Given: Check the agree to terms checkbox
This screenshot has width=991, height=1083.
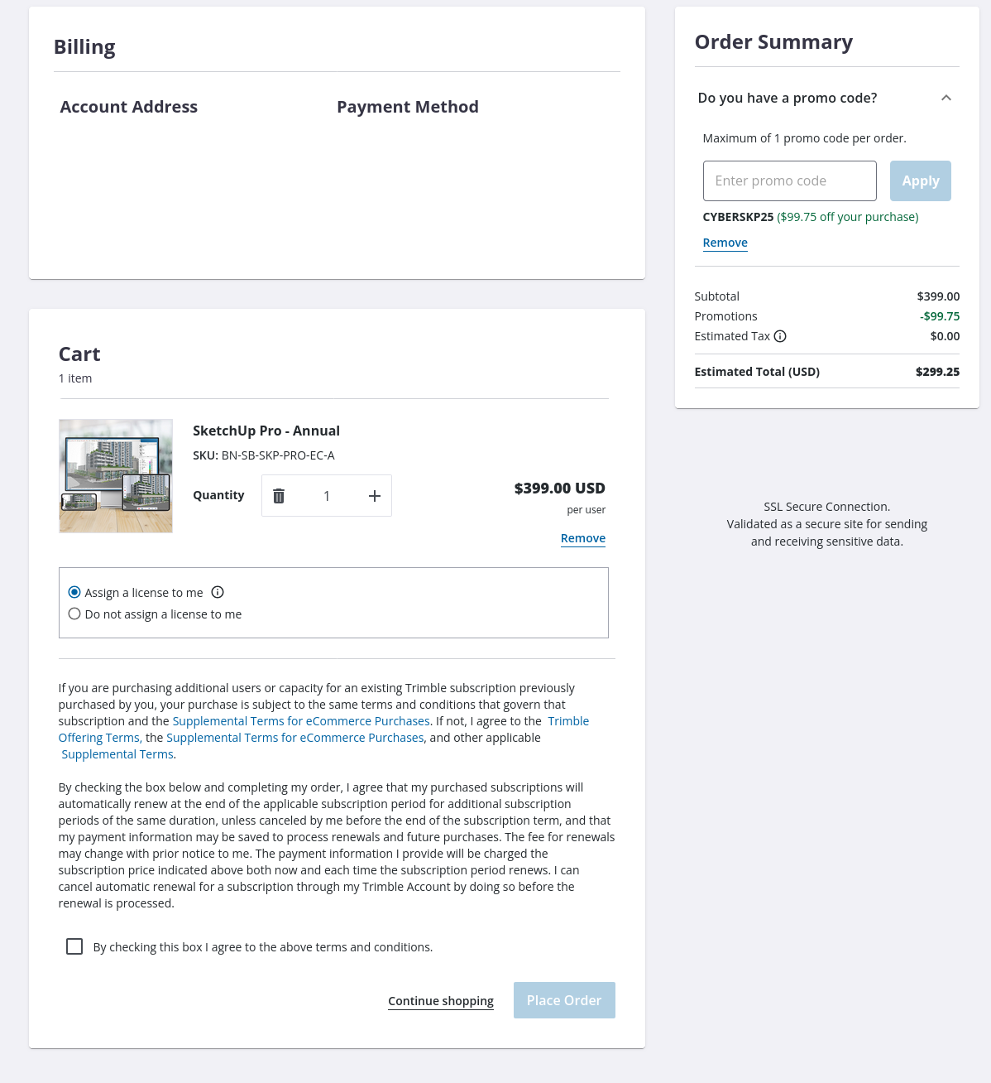Looking at the screenshot, I should pos(74,946).
